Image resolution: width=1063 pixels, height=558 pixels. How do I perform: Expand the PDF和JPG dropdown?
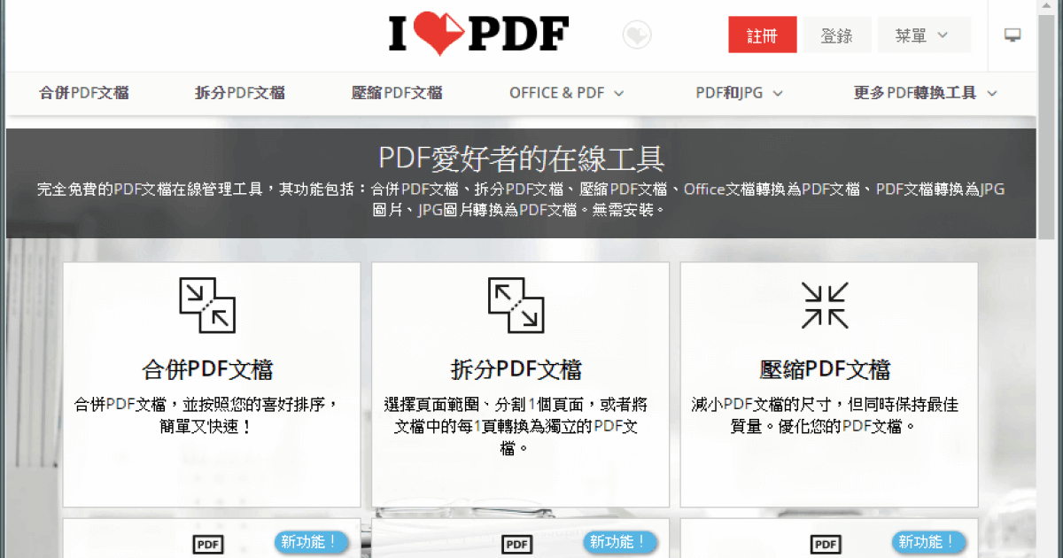pyautogui.click(x=739, y=93)
